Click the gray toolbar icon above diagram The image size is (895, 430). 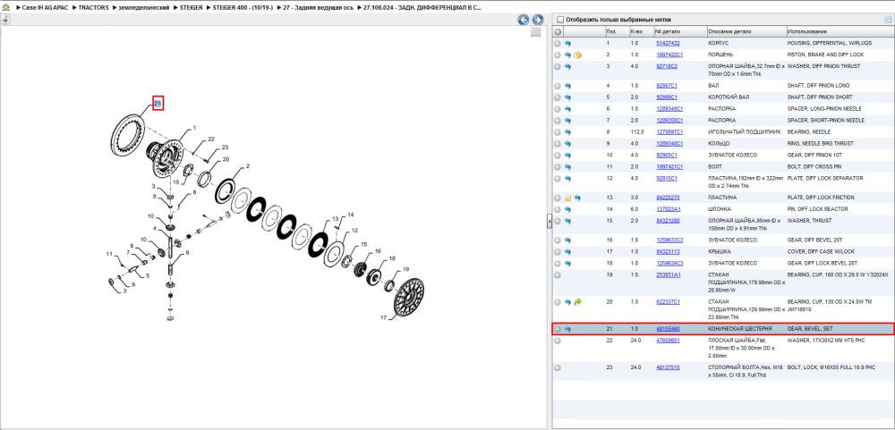point(5,20)
